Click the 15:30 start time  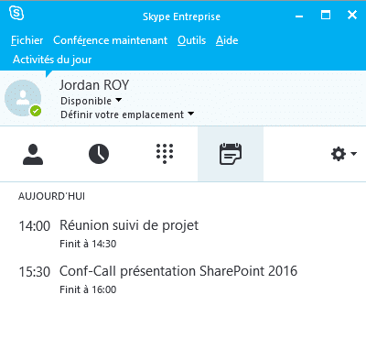pos(35,272)
